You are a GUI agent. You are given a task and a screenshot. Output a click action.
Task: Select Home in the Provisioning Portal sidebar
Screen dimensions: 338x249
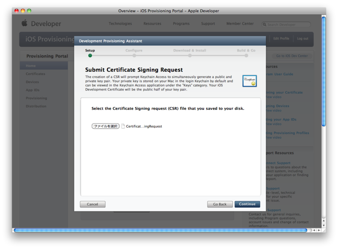tap(44, 66)
